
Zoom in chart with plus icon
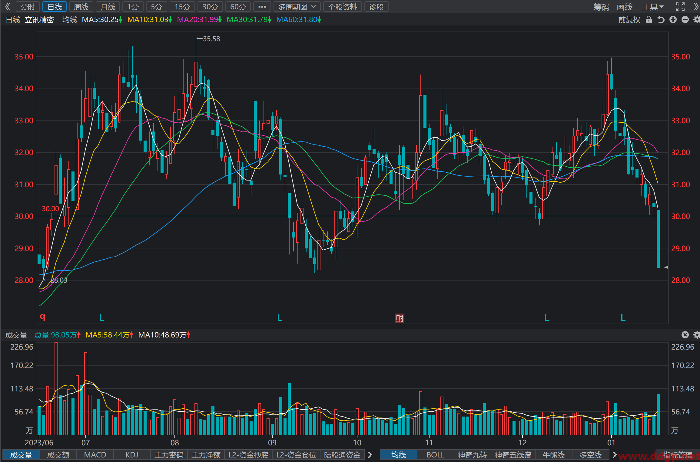(673, 20)
